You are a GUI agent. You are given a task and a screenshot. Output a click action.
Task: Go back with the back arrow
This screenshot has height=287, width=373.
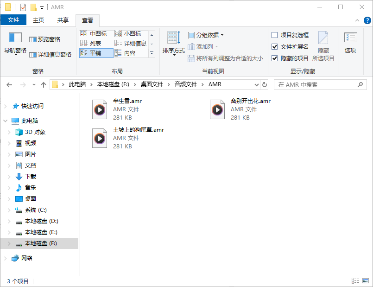click(x=9, y=85)
